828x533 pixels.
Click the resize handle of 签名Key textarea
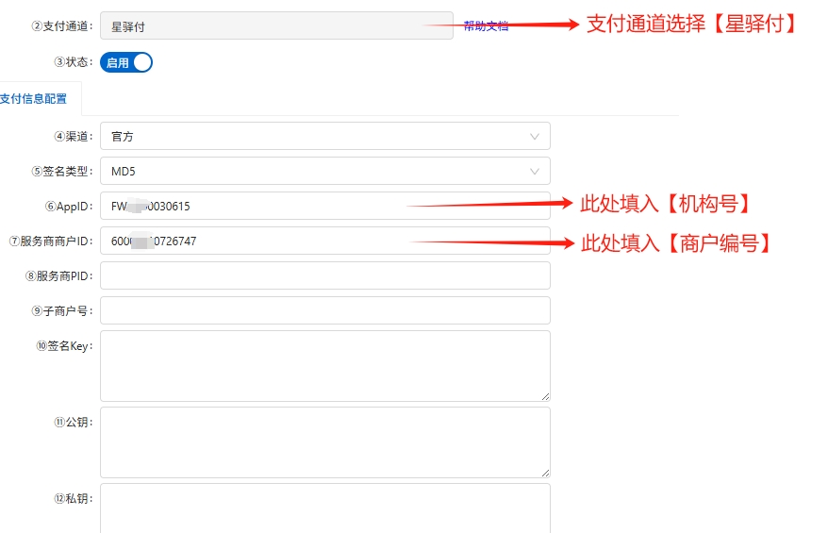(544, 395)
